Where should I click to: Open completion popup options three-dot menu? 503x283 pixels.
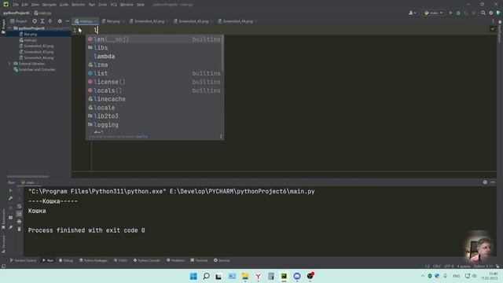(221, 136)
